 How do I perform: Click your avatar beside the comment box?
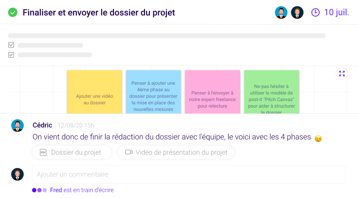[18, 175]
